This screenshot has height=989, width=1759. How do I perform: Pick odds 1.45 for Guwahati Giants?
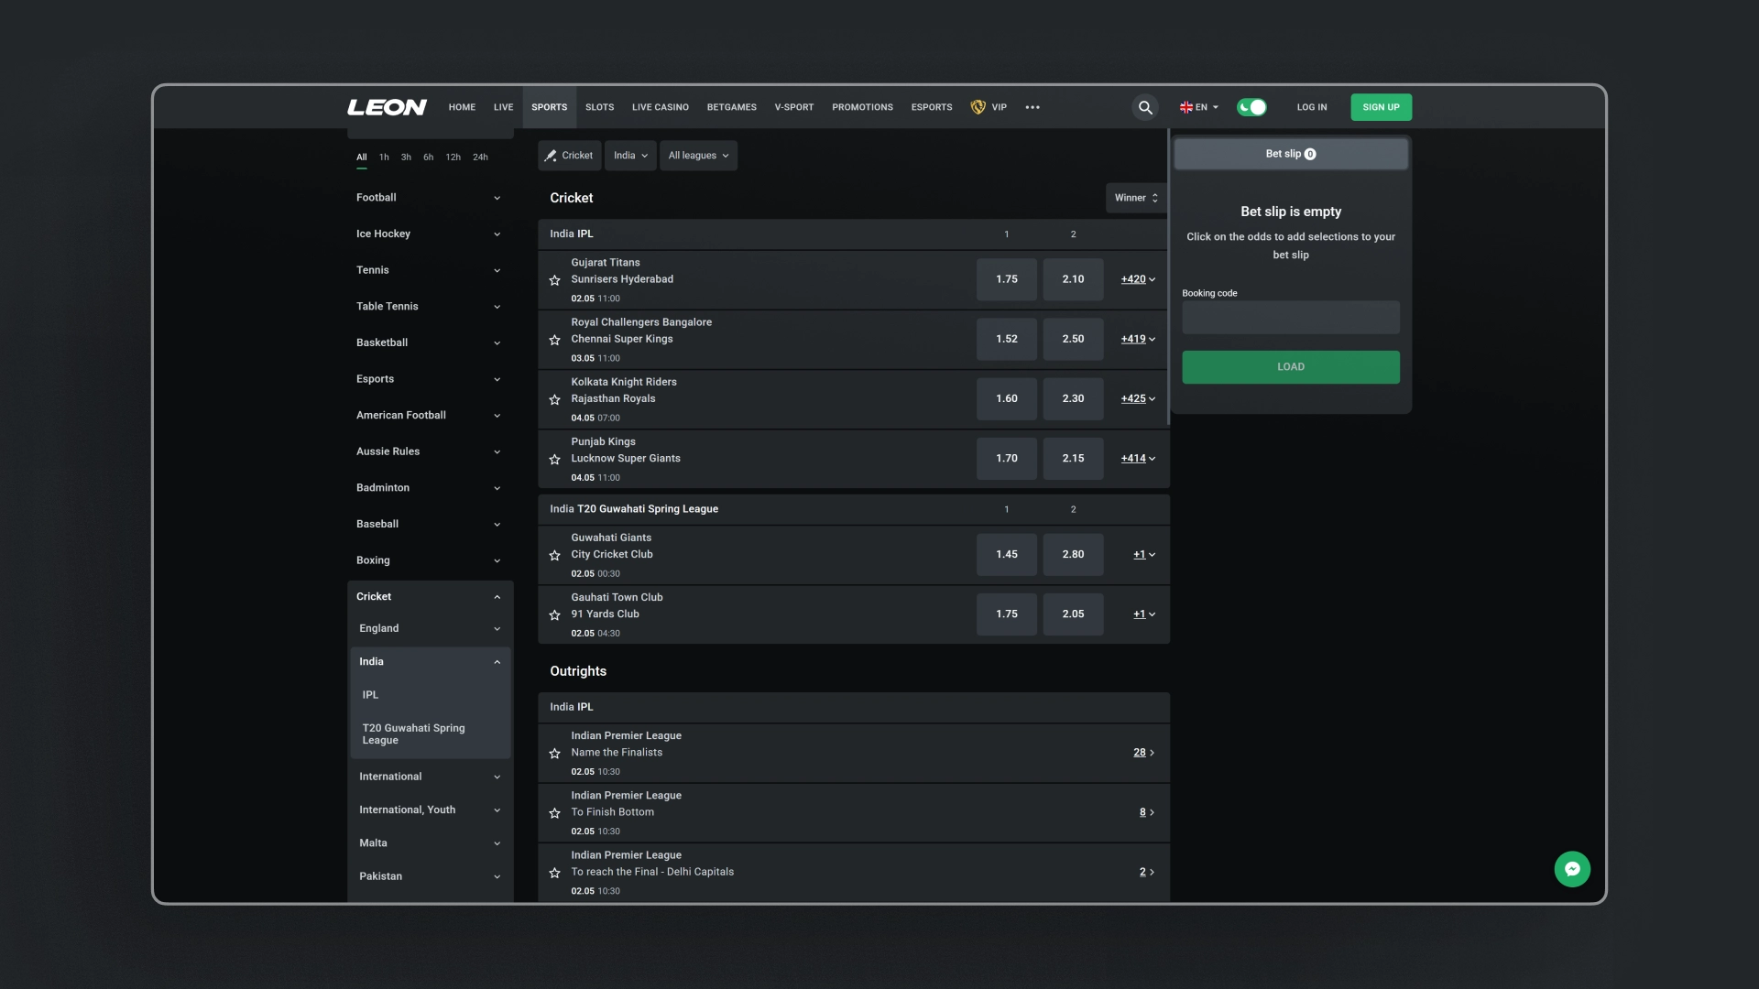click(1007, 554)
